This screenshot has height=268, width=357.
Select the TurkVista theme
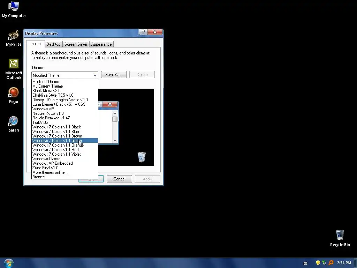[64, 122]
